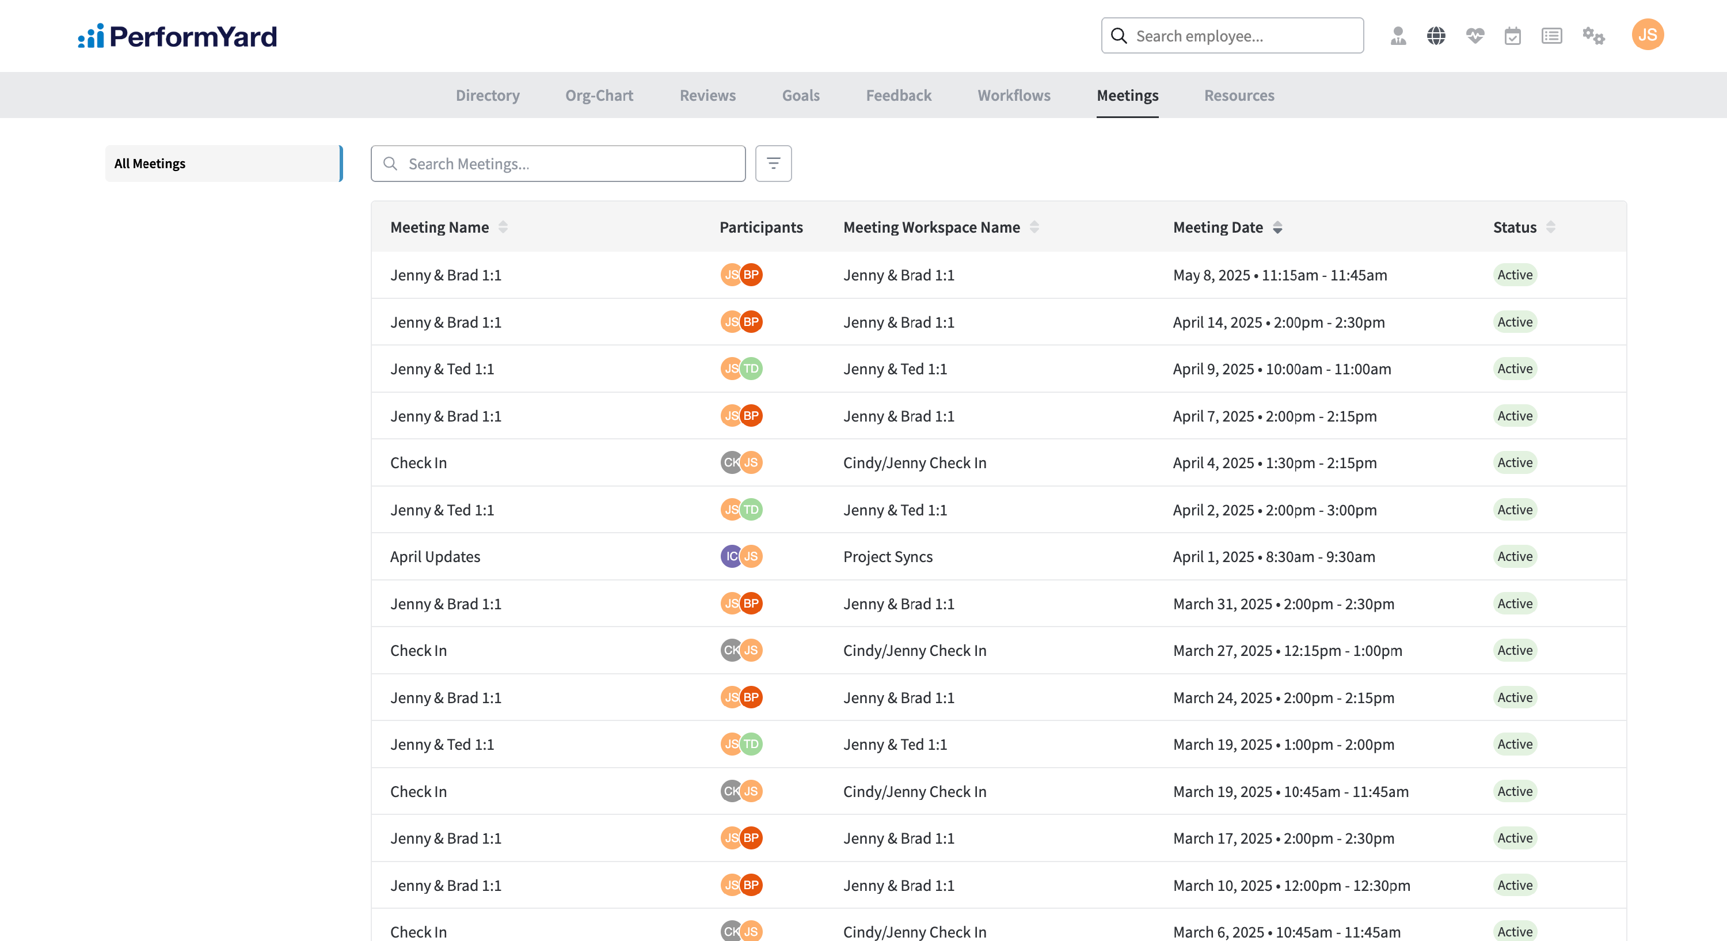Image resolution: width=1727 pixels, height=941 pixels.
Task: Click the PerformYard logo
Action: click(178, 36)
